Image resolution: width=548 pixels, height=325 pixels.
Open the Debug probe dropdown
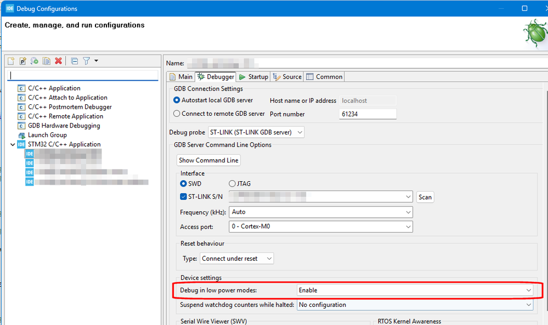point(256,132)
